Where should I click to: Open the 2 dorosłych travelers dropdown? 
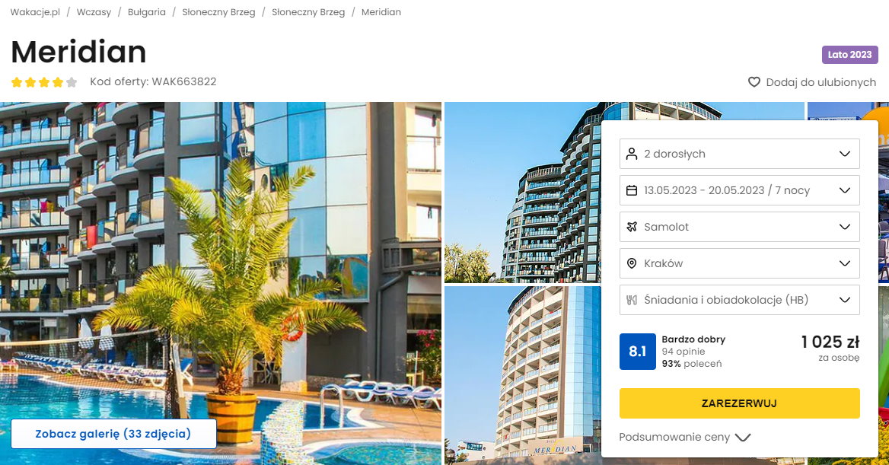pyautogui.click(x=739, y=154)
